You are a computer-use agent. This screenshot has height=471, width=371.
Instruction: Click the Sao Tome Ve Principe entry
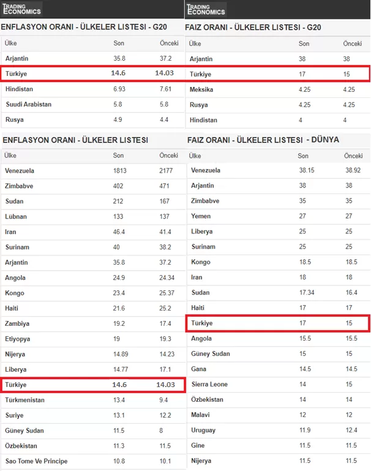coord(36,461)
